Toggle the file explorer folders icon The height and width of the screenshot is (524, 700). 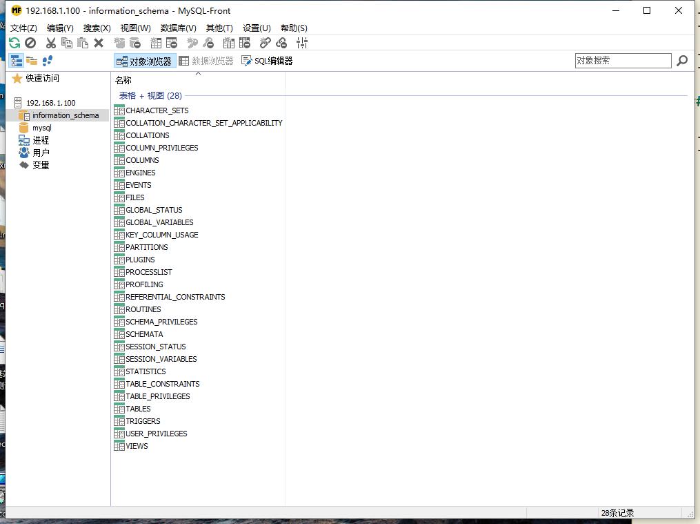pos(32,61)
